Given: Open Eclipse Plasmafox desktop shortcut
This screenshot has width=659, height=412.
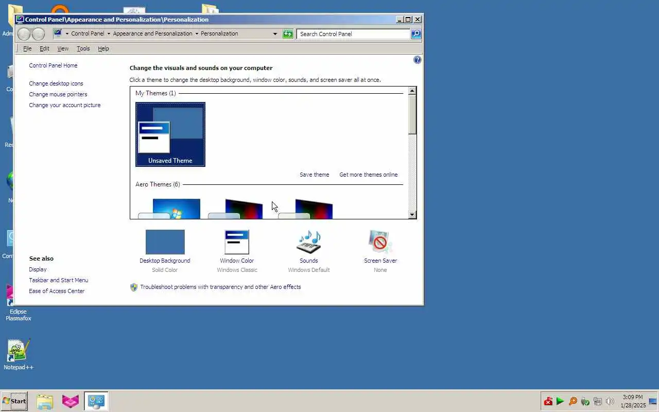Looking at the screenshot, I should pos(18,303).
